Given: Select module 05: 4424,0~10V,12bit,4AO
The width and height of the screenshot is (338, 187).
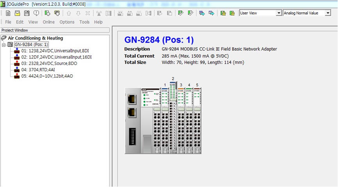Looking at the screenshot, I should (47, 76).
